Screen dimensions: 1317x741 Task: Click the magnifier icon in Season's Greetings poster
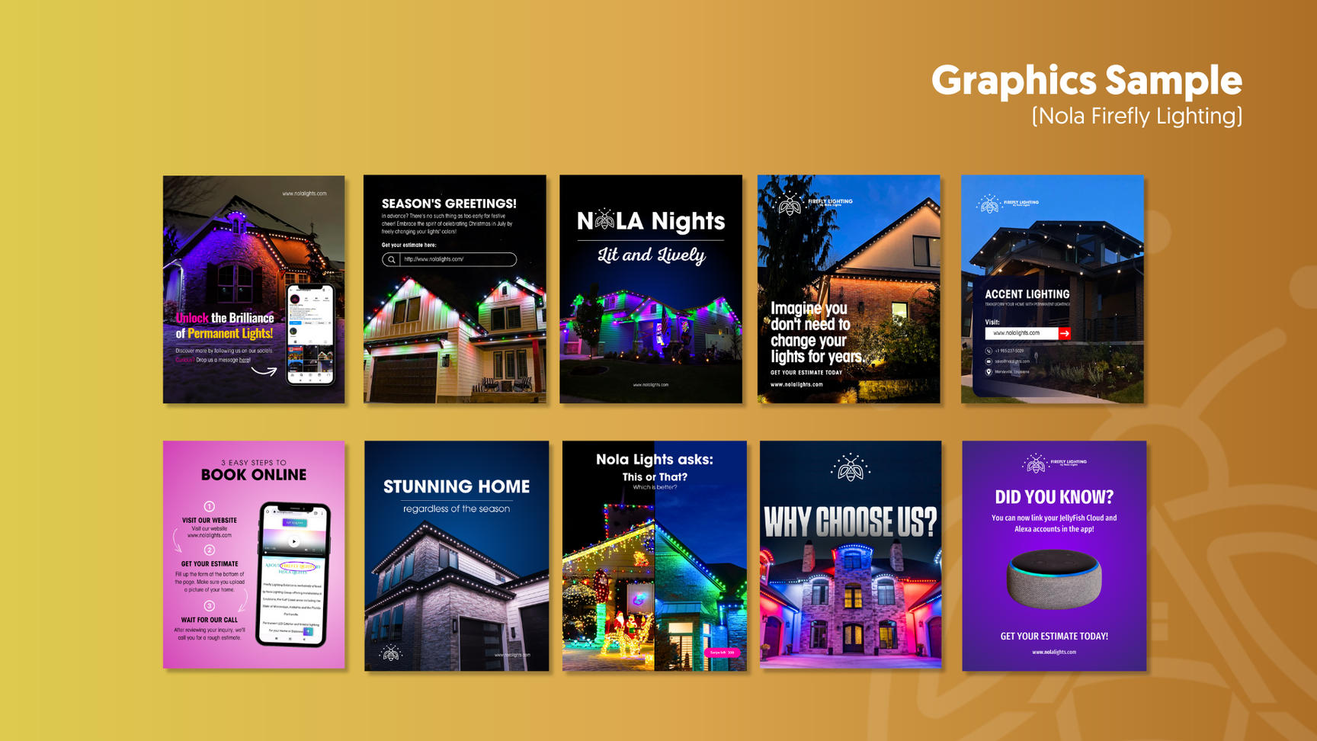(391, 260)
